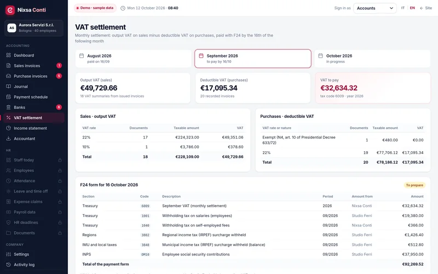
Task: Click the VAT to pay €32,634.32 card
Action: coord(373,88)
